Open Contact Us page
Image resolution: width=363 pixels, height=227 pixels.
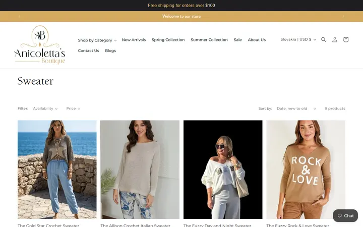pyautogui.click(x=88, y=50)
